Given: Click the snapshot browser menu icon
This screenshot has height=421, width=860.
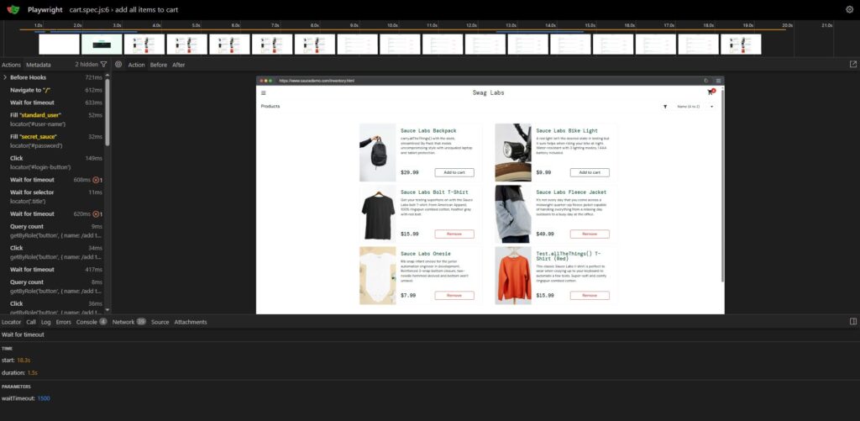Looking at the screenshot, I should [719, 80].
